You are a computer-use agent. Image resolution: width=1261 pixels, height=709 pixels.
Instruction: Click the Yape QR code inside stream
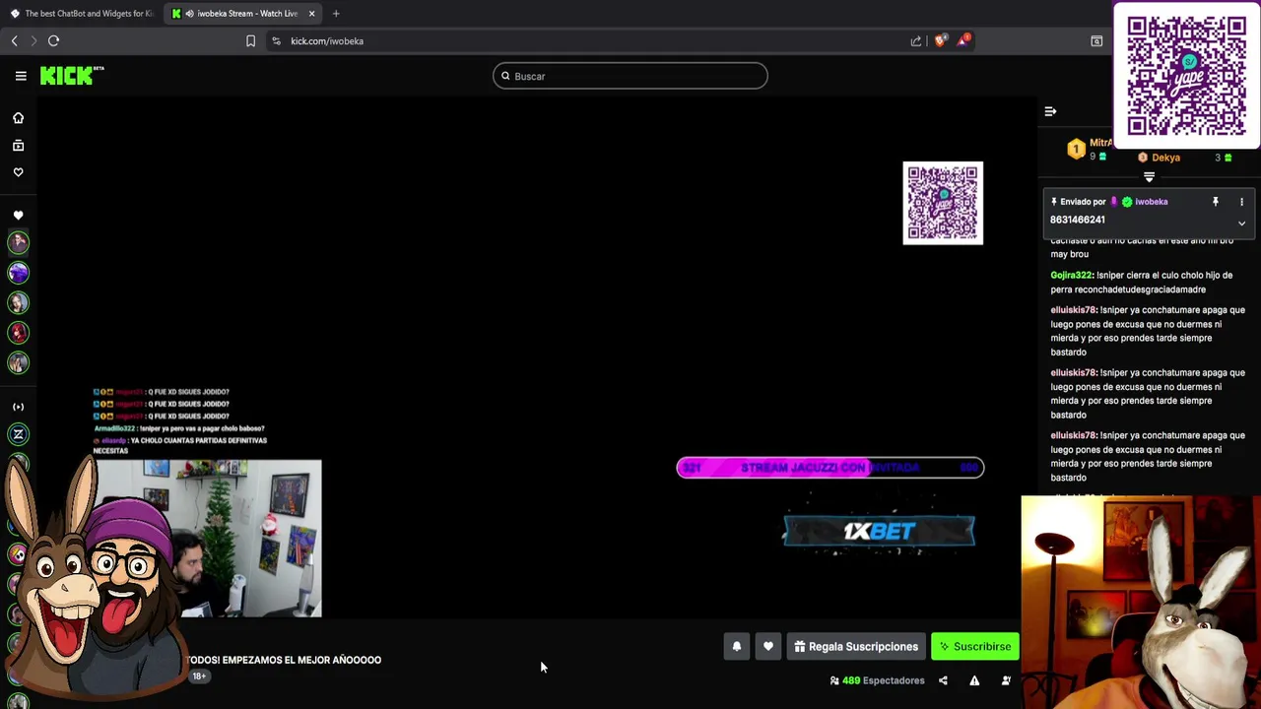(943, 203)
